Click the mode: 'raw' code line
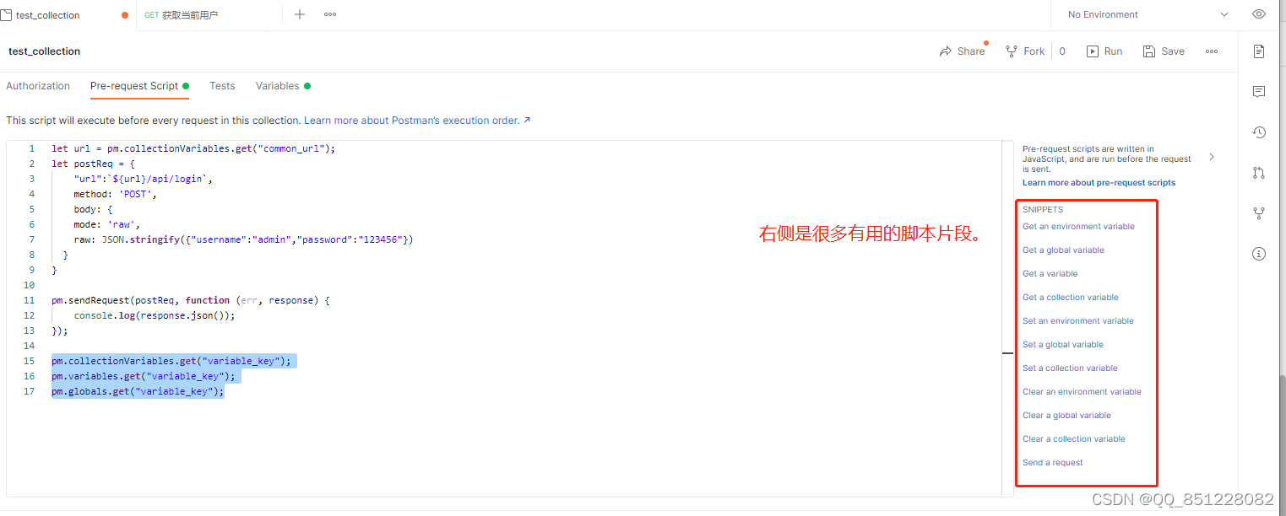 (x=106, y=224)
